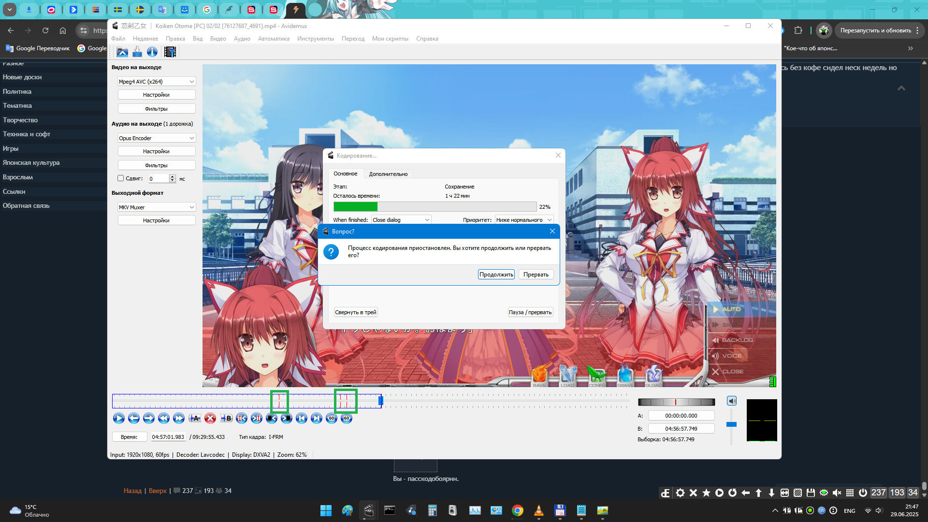Click the vertical volume slider handle
Screen dimensions: 928x522
pos(731,424)
